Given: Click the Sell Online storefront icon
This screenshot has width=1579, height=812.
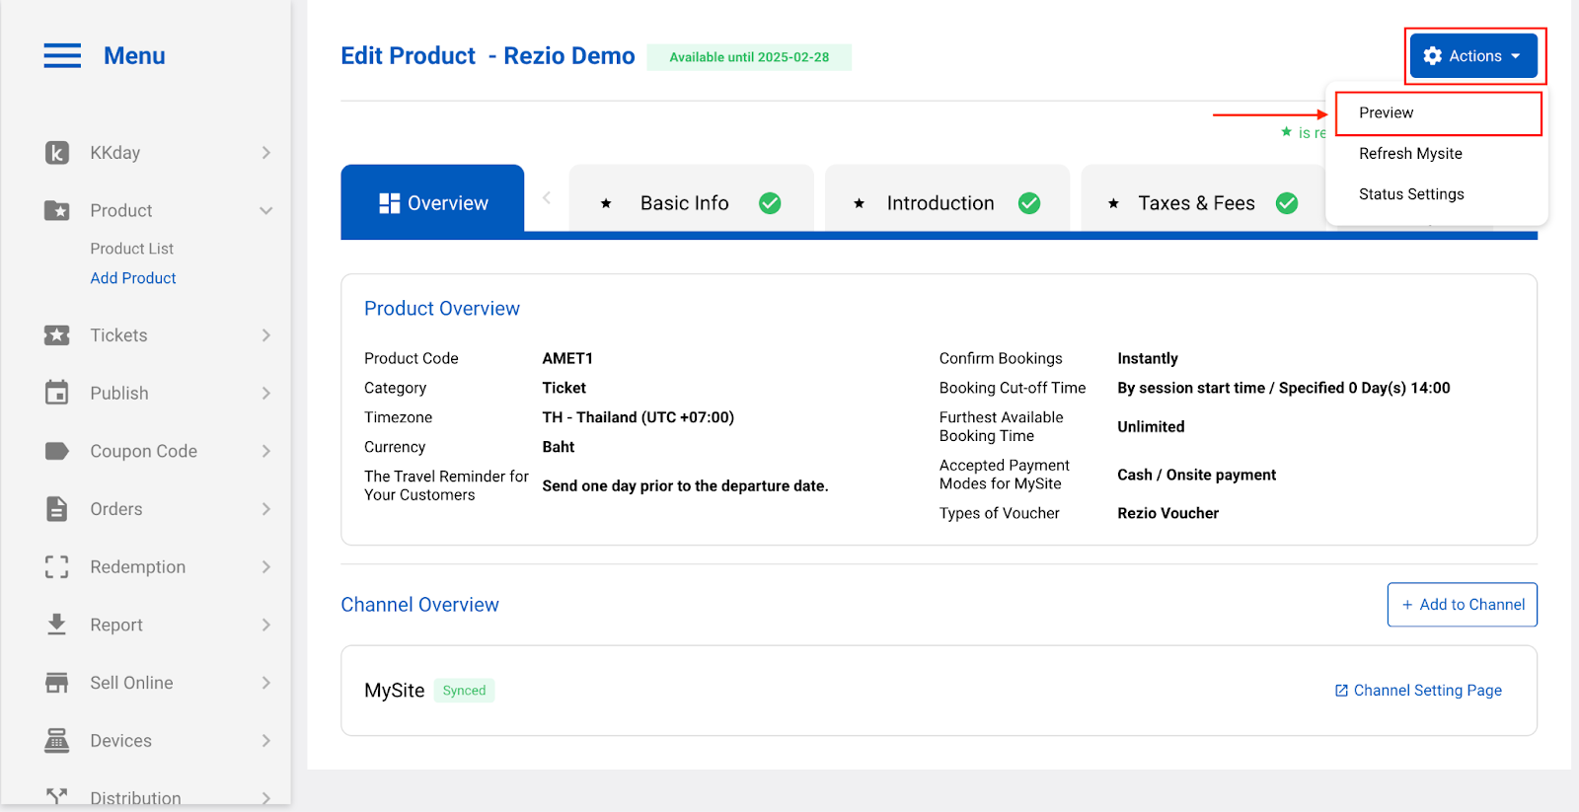Looking at the screenshot, I should pos(57,683).
